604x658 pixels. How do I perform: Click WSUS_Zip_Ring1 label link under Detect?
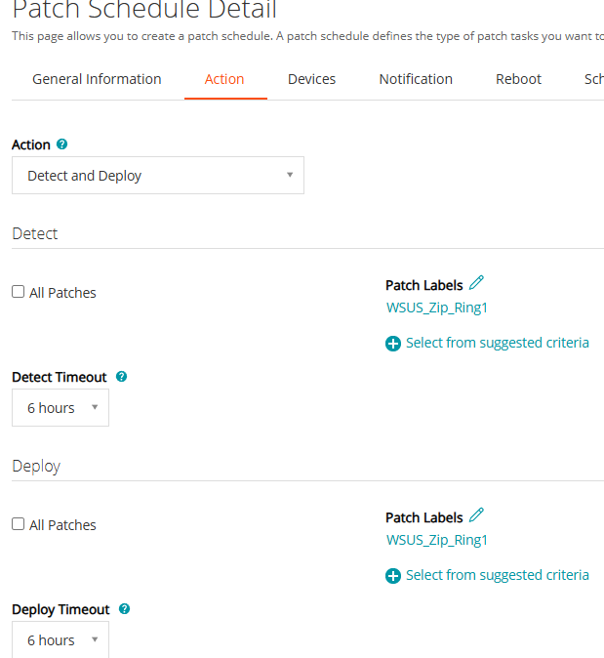click(436, 308)
